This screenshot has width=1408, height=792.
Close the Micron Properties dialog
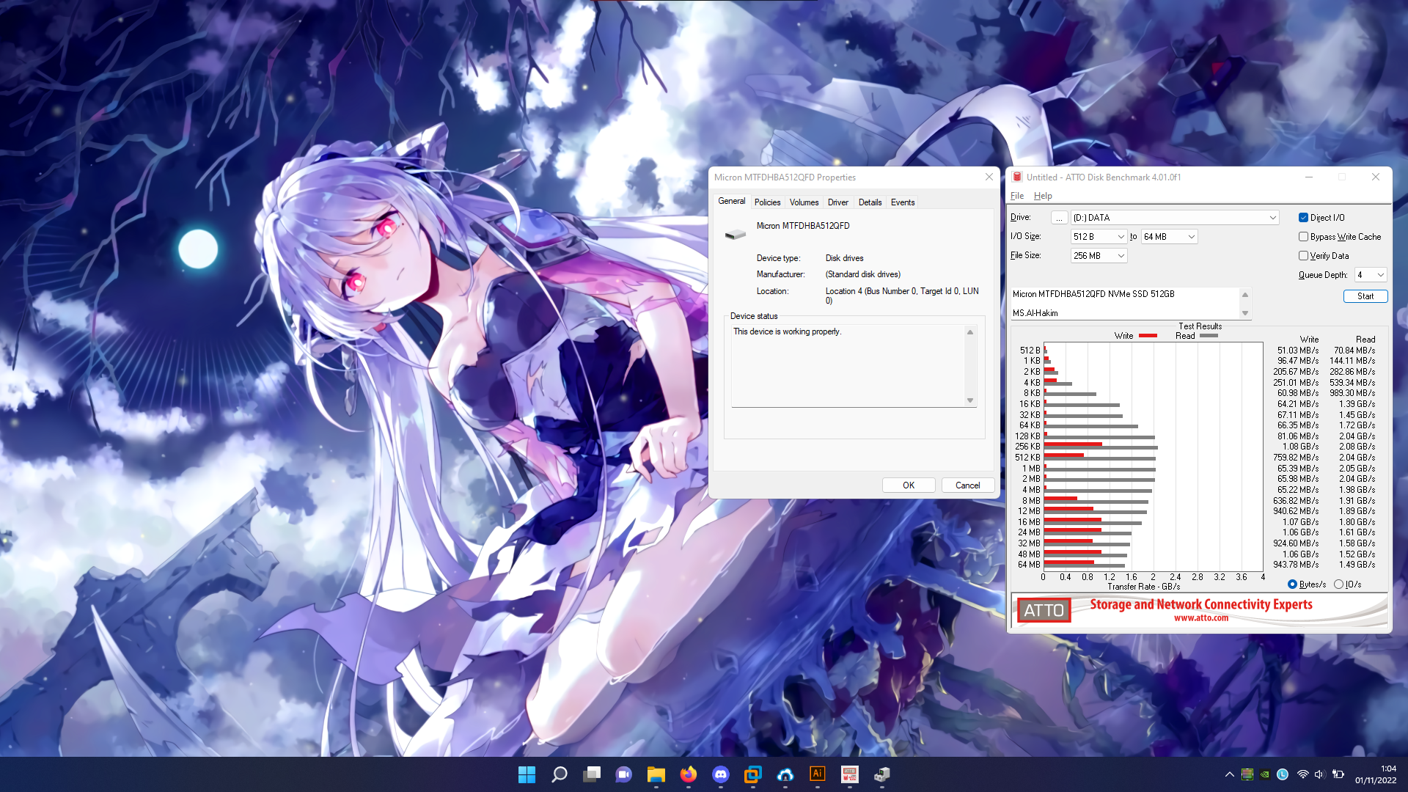click(989, 177)
